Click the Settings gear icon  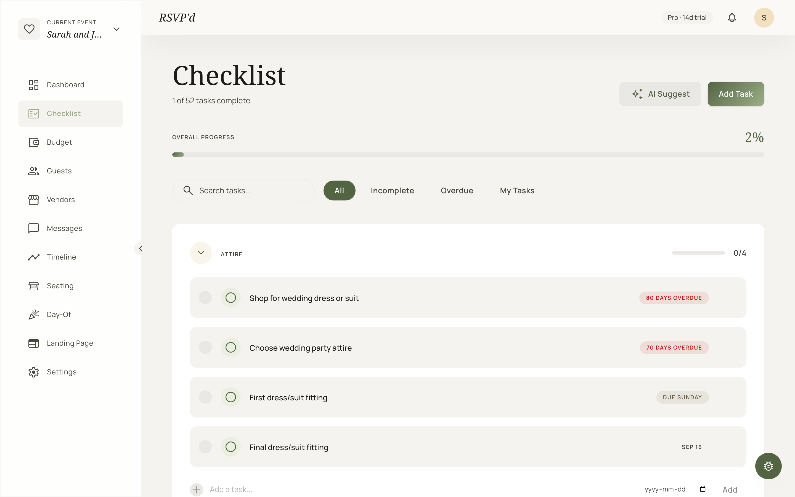click(x=33, y=372)
